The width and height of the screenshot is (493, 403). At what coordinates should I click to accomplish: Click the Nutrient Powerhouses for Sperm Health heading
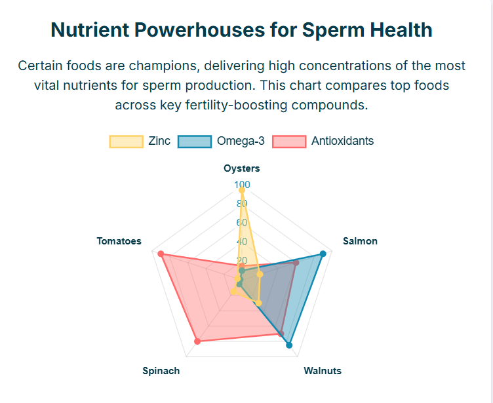[242, 30]
